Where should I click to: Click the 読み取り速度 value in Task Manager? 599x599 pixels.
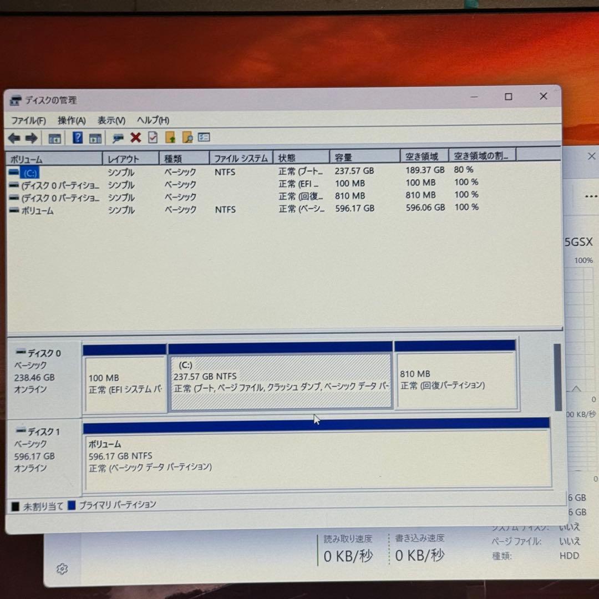click(348, 556)
